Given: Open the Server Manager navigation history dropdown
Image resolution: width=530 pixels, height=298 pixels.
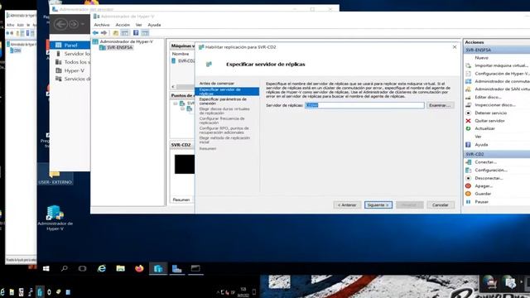Looking at the screenshot, I should (83, 24).
